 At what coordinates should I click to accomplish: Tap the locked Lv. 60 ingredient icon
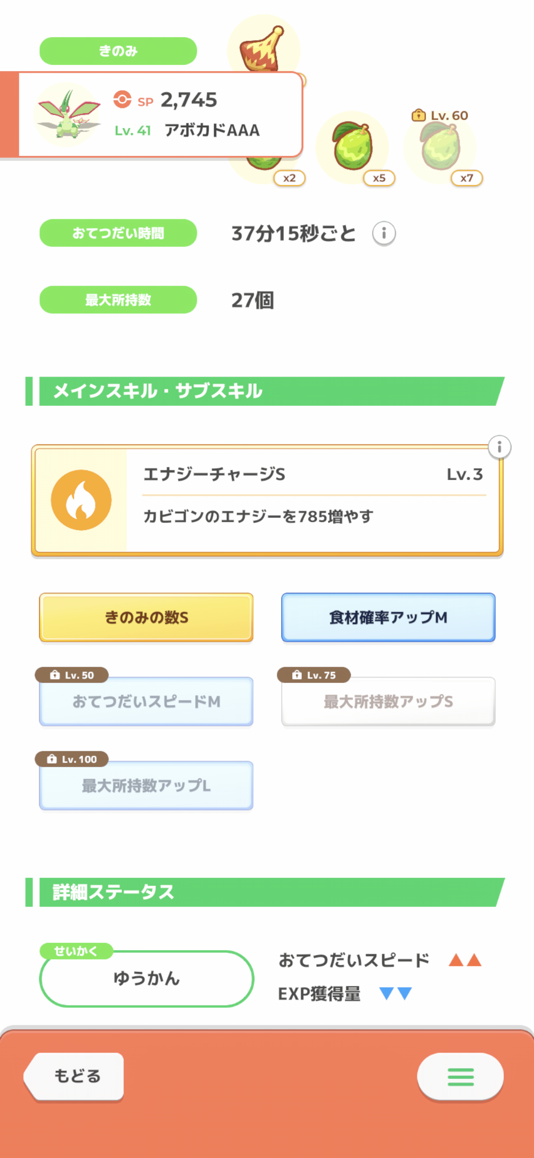point(440,147)
